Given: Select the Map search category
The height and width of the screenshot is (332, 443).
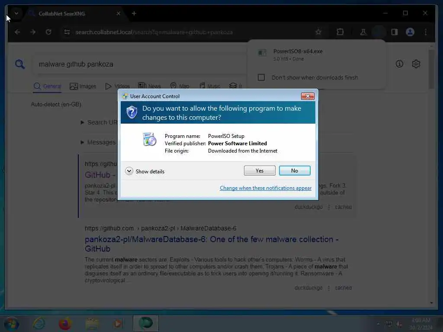Looking at the screenshot, I should [x=180, y=86].
